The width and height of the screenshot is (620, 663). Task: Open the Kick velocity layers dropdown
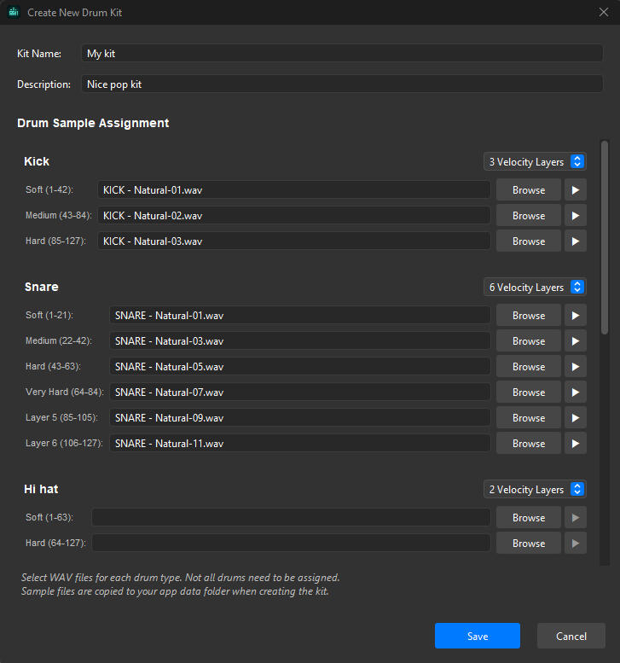(x=534, y=162)
